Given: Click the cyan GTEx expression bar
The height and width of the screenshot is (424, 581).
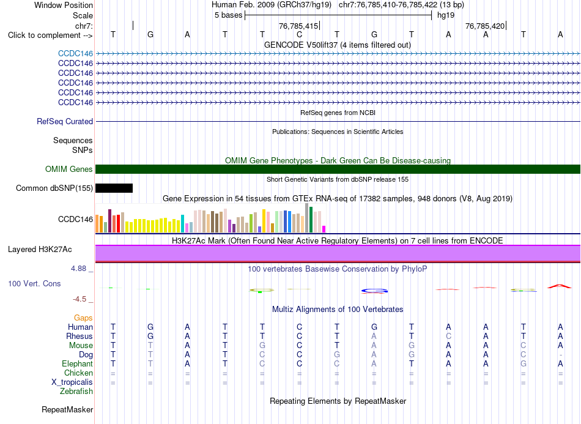Looking at the screenshot, I should coord(183,223).
